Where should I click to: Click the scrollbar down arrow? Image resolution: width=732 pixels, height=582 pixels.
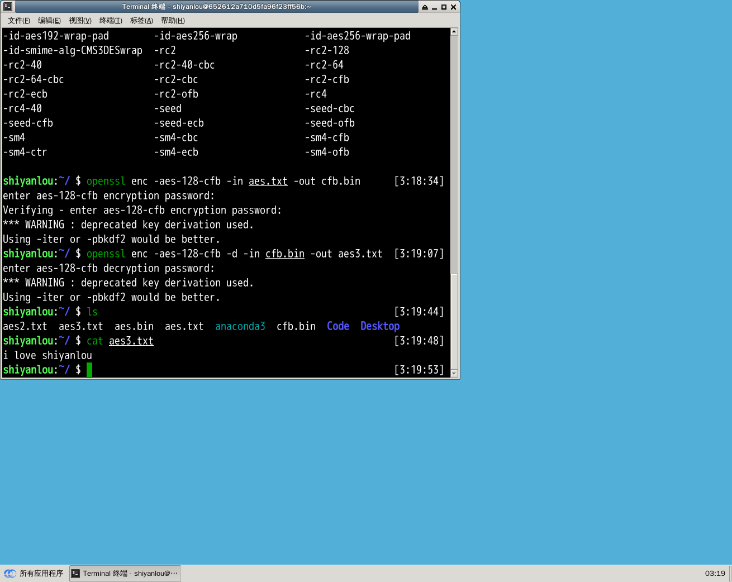pyautogui.click(x=454, y=373)
